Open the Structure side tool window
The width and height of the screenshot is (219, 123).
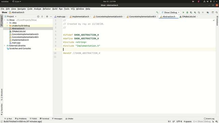coord(1,95)
